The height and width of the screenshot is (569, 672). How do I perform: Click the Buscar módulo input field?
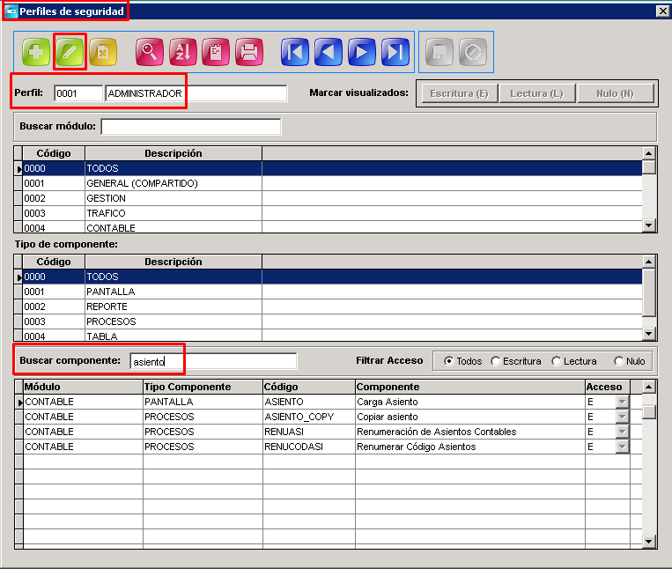click(191, 127)
